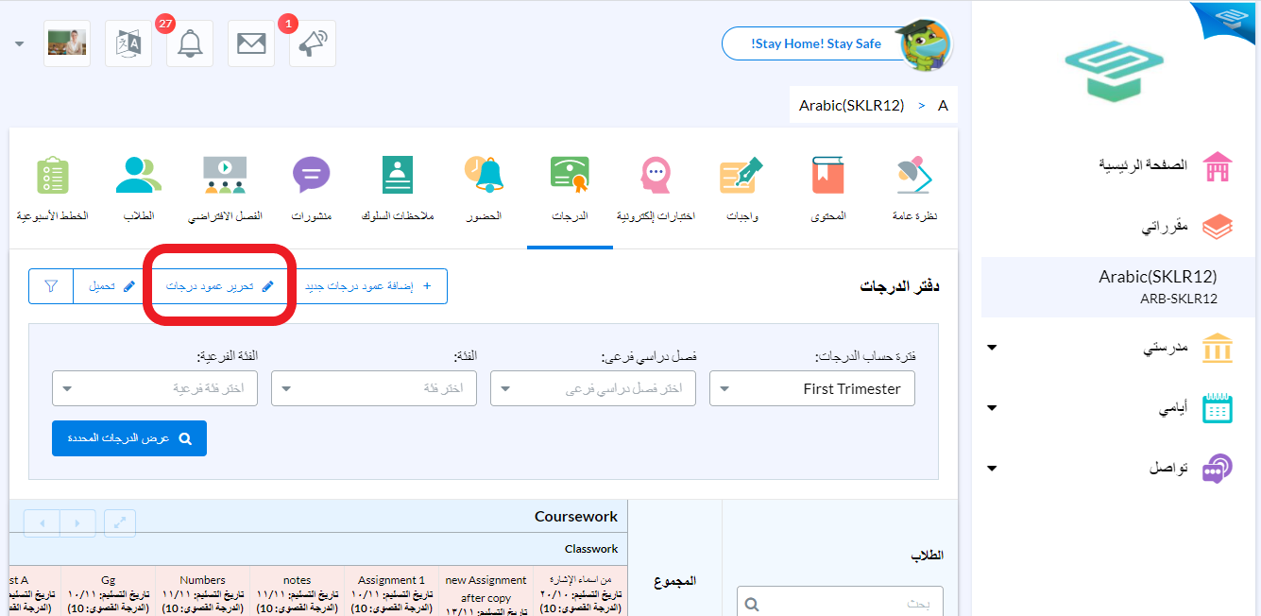Screen dimensions: 1261x616
Task: Expand the أيامي sidebar menu arrow
Action: 991,408
